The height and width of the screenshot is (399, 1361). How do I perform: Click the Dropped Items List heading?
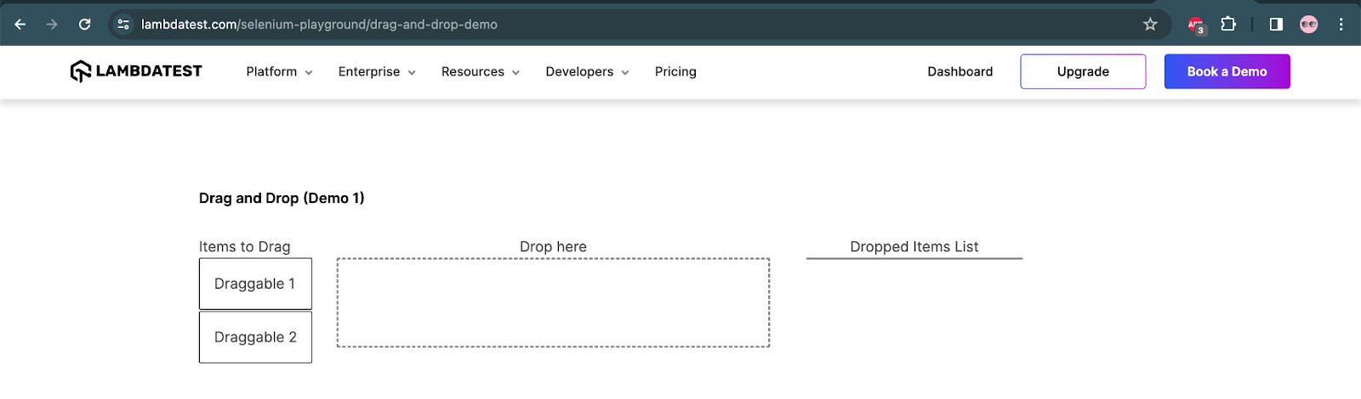(x=914, y=247)
